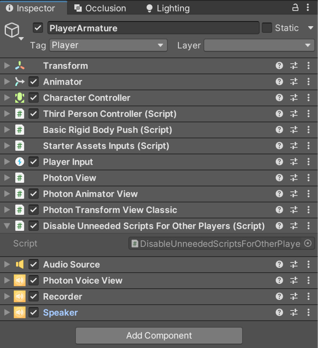318x348 pixels.
Task: Open the Tag dropdown
Action: pyautogui.click(x=108, y=45)
